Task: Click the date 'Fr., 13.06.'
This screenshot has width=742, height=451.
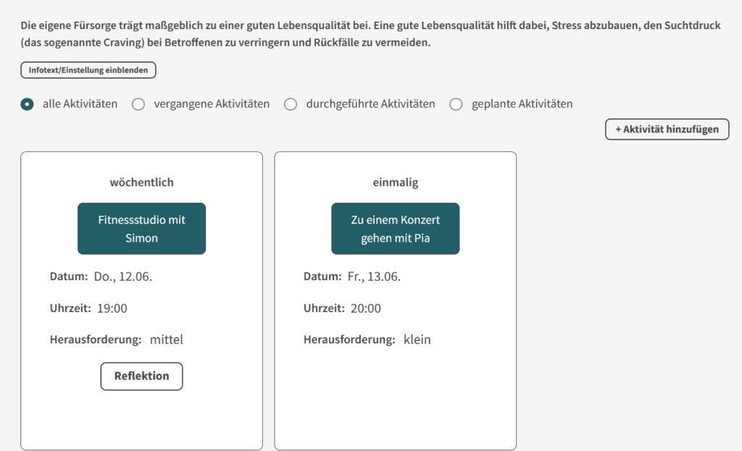Action: [374, 277]
